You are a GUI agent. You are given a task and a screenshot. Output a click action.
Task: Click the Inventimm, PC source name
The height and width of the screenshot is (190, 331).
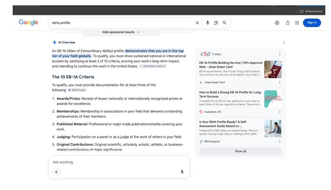pos(212,112)
